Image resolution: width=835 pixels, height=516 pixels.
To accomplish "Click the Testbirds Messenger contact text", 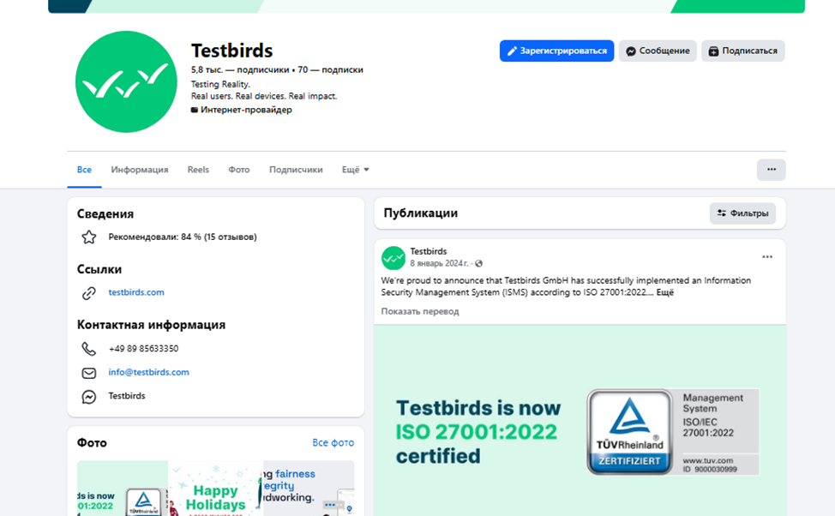I will tap(127, 396).
